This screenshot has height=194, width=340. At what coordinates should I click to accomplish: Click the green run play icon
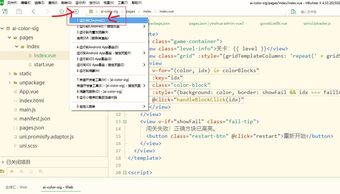(76, 11)
